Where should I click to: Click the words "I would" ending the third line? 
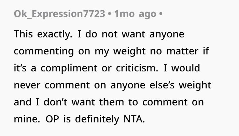click(182, 68)
